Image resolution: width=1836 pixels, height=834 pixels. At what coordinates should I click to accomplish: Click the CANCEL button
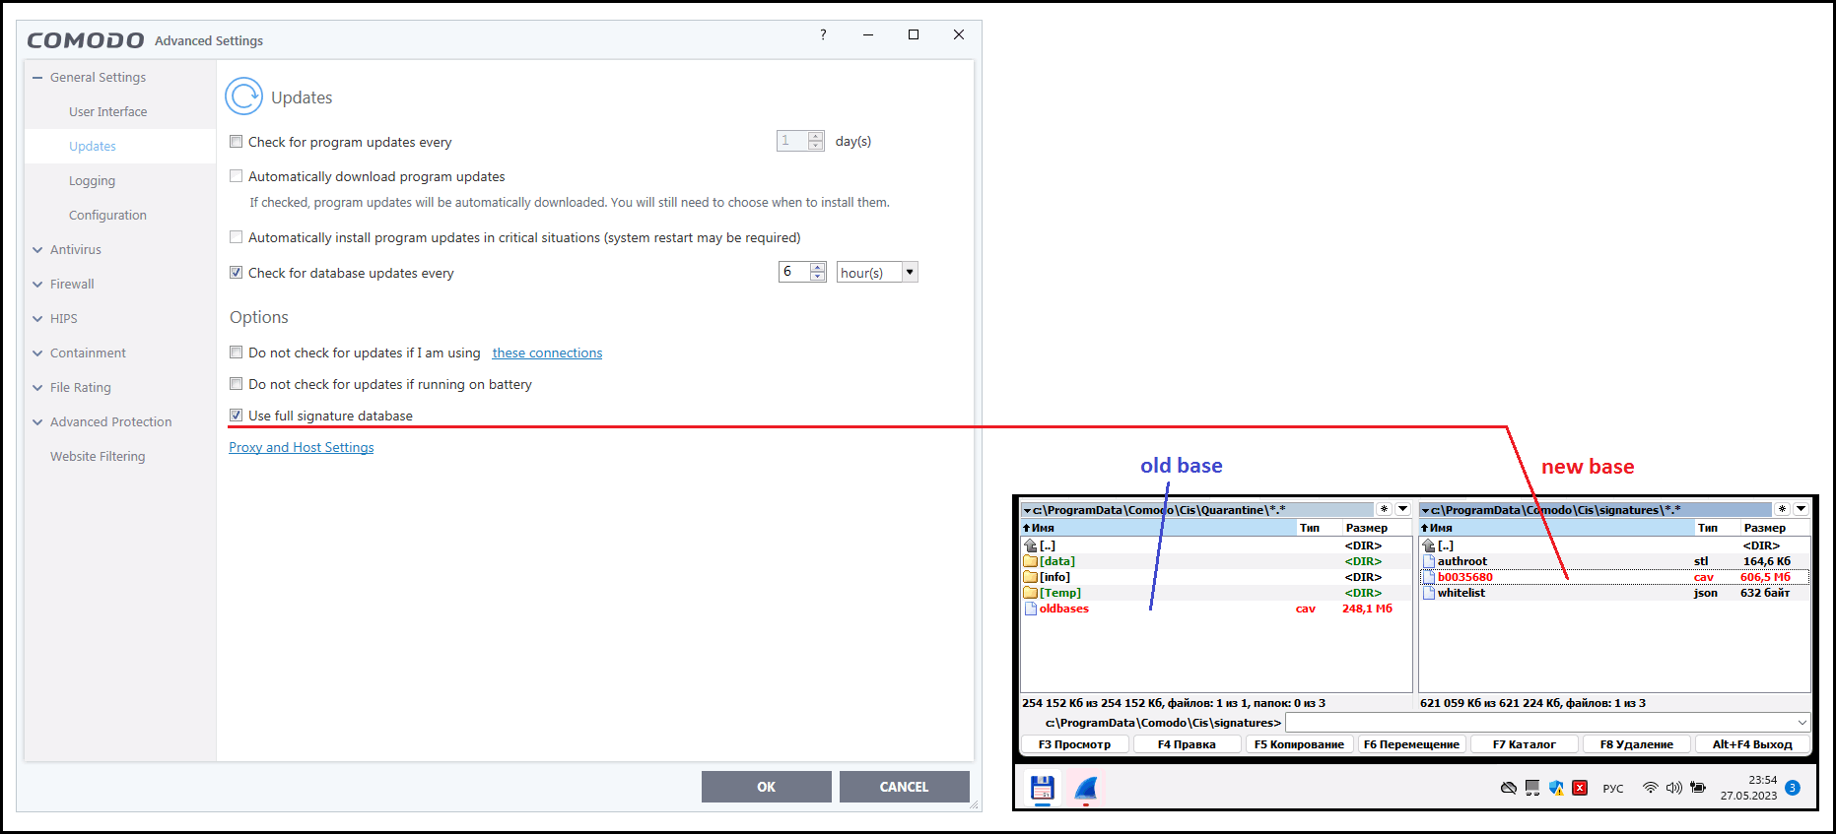904,787
